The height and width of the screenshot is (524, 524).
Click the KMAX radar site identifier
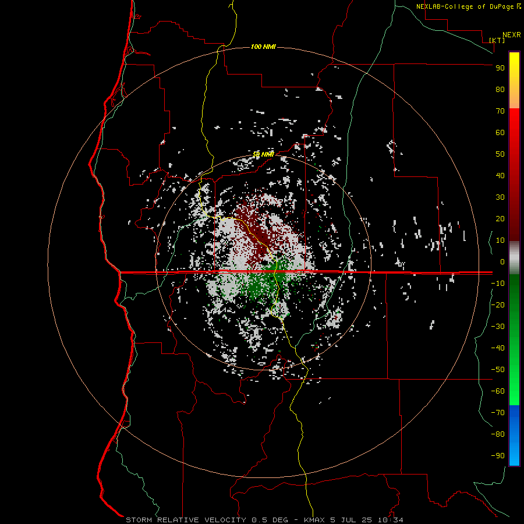click(314, 520)
